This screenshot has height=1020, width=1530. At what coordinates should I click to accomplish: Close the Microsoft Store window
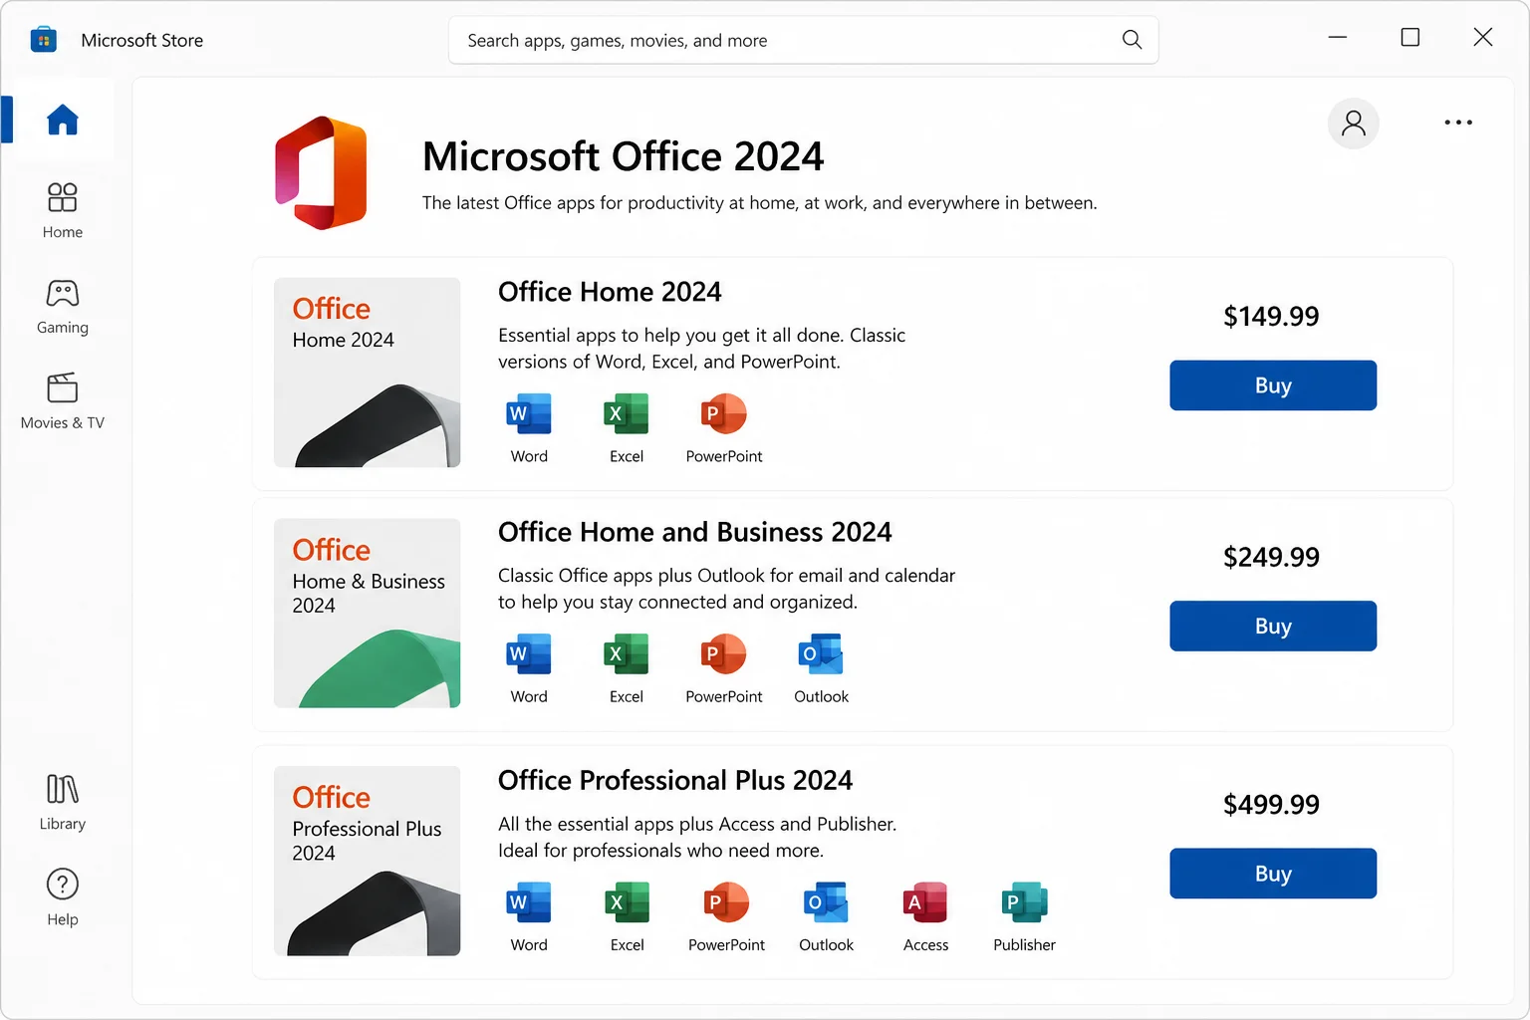pos(1483,38)
